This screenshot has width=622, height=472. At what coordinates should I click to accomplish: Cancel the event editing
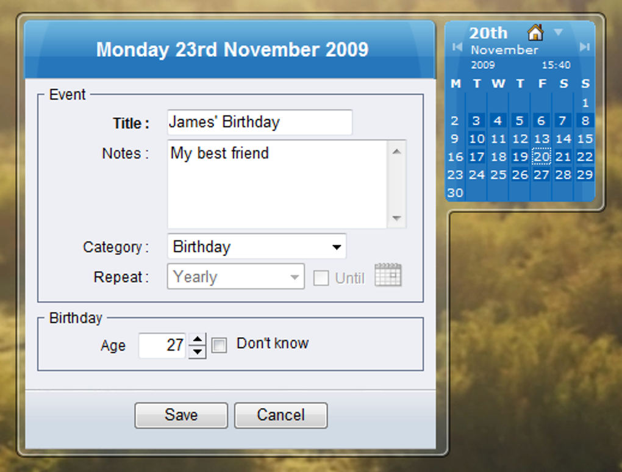click(281, 415)
